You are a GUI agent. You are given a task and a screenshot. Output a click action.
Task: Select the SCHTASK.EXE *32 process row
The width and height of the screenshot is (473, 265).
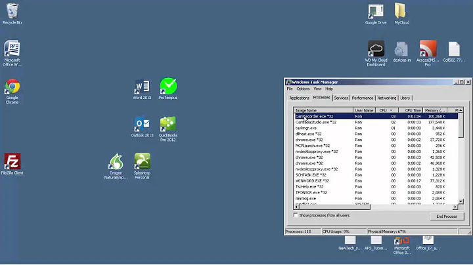(376, 175)
